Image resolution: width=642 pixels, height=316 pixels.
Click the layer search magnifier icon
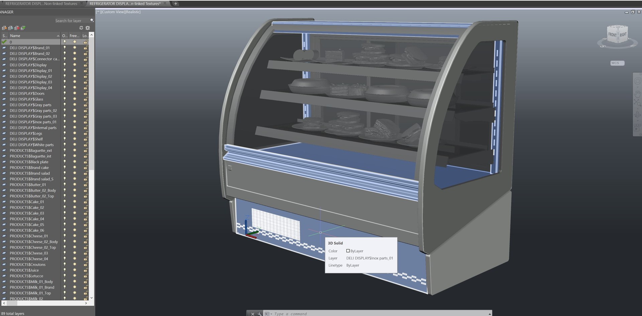coord(92,21)
